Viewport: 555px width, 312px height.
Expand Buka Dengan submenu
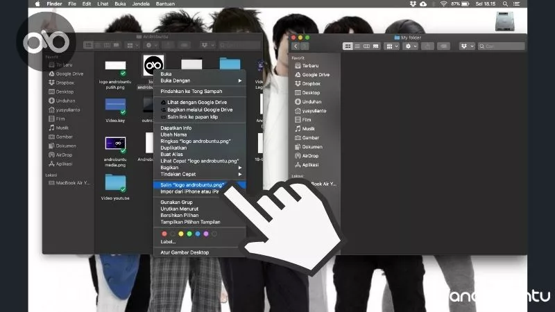(200, 80)
